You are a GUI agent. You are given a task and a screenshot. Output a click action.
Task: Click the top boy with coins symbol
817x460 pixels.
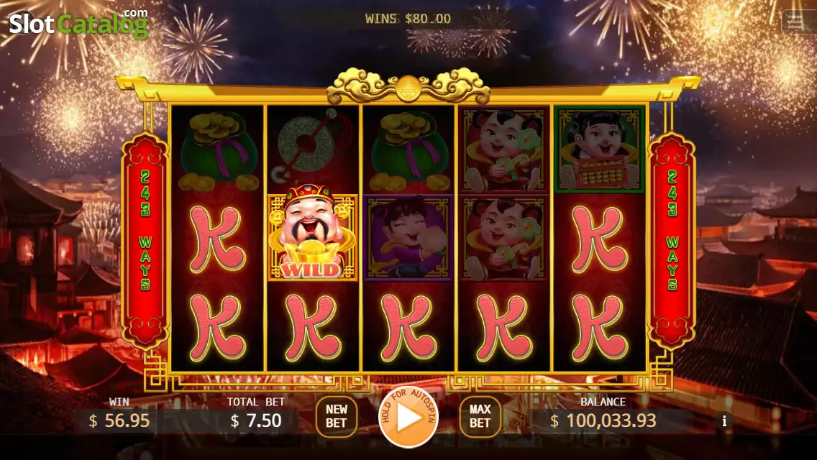[504, 150]
